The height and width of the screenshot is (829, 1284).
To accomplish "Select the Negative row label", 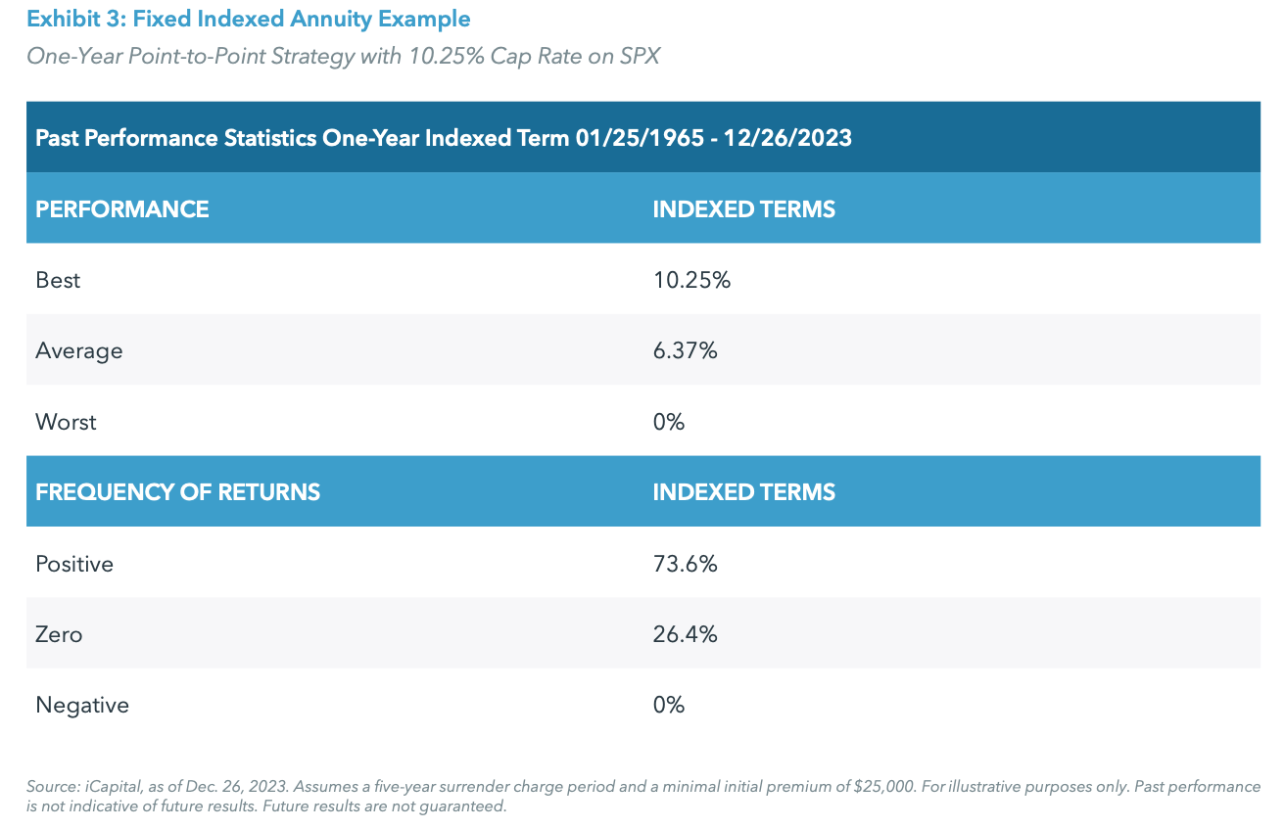I will pyautogui.click(x=82, y=705).
